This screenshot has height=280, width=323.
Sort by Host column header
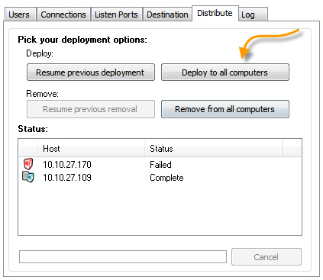click(x=91, y=148)
